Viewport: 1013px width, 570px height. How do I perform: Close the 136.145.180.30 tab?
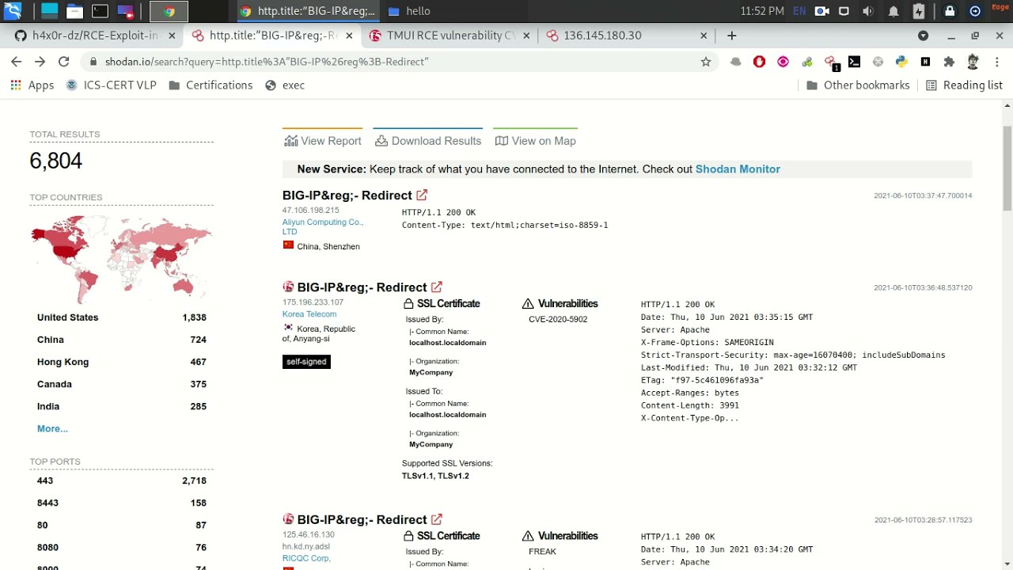click(704, 36)
